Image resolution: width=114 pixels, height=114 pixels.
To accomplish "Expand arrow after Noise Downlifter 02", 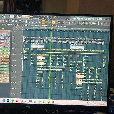I will click(x=66, y=26).
